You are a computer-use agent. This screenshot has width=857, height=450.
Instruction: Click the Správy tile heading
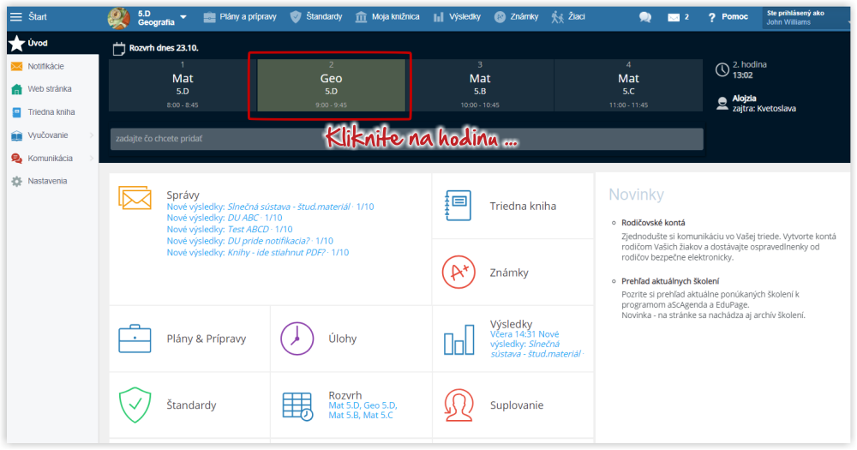[x=183, y=195]
